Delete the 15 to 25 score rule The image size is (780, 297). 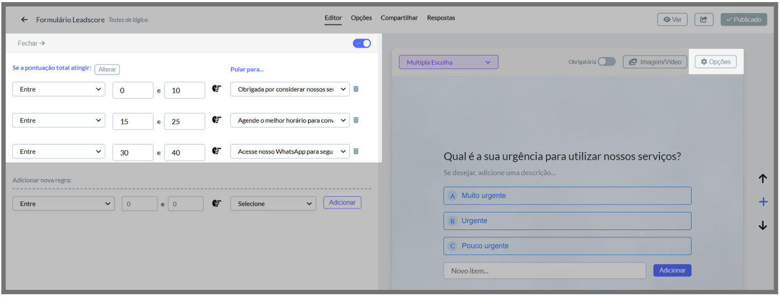pos(356,120)
